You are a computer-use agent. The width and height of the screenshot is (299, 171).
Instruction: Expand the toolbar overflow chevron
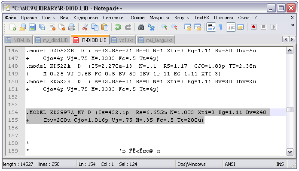293,25
